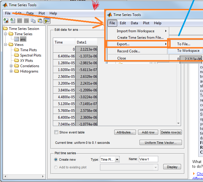Collapse the Time Series tree node

click(x=5, y=34)
